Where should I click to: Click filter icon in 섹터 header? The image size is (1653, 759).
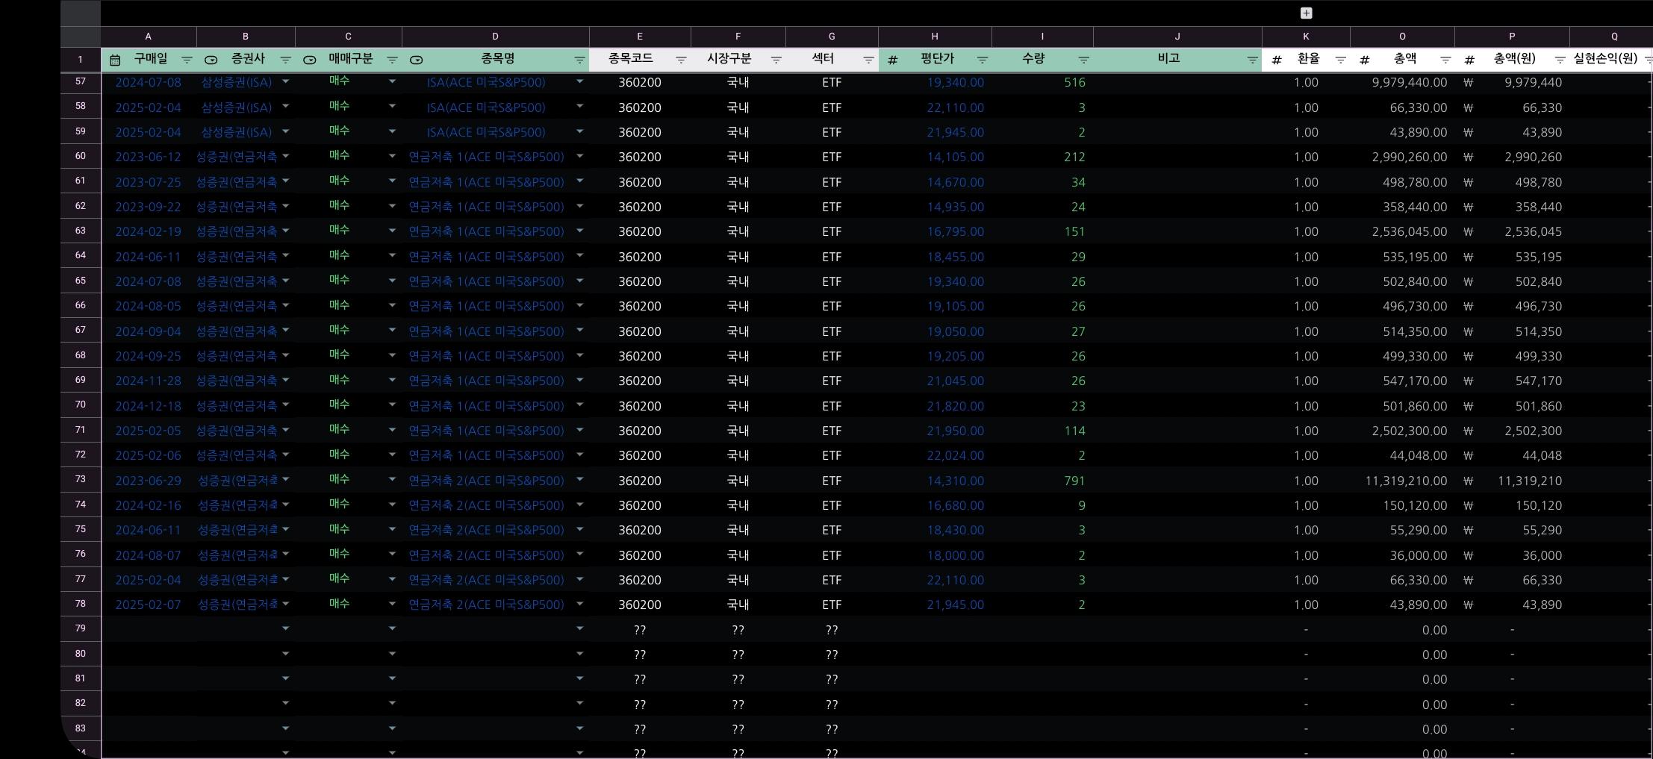(x=868, y=60)
